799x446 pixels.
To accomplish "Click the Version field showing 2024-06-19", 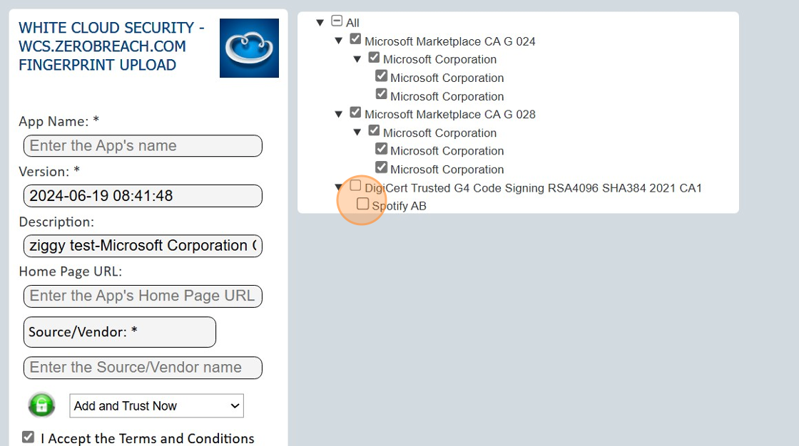I will 143,196.
